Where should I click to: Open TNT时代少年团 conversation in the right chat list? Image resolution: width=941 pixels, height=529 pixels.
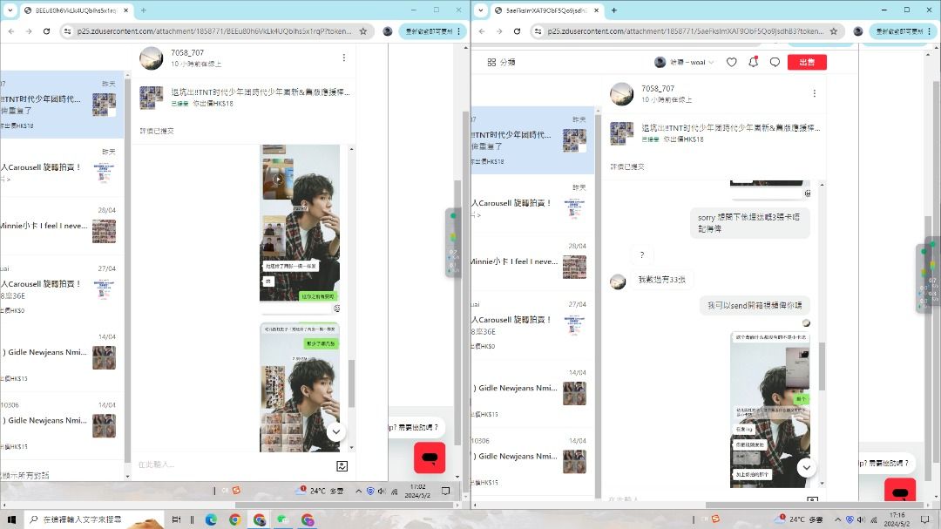coord(532,140)
